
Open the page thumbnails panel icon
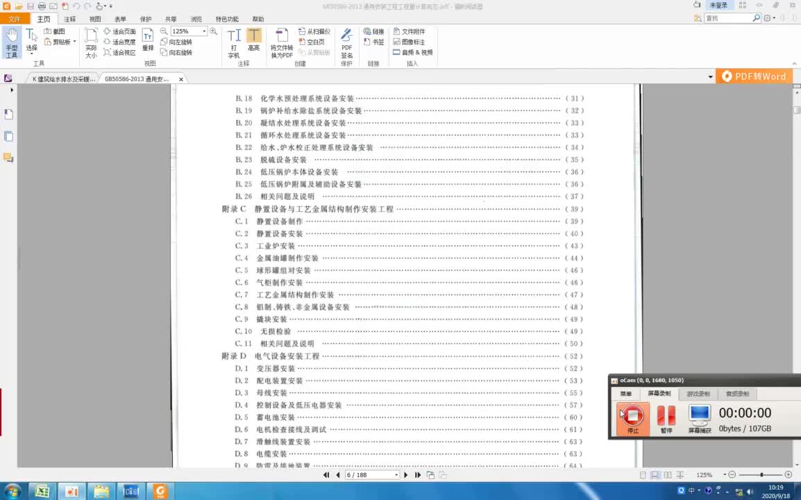click(9, 137)
